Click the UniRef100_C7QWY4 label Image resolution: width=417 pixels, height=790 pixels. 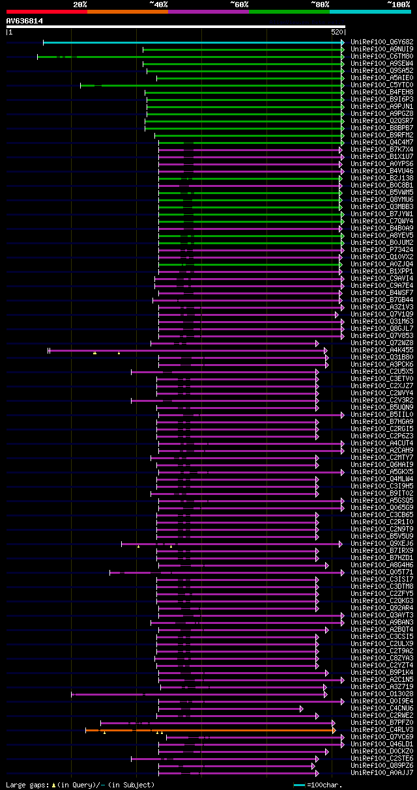(382, 221)
